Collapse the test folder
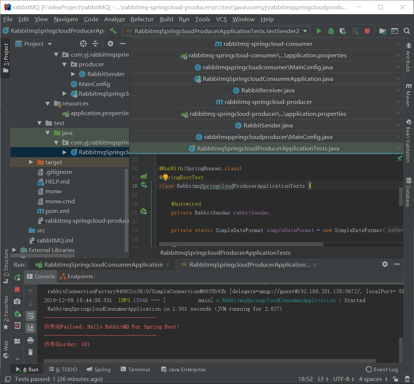This screenshot has width=414, height=384. (39, 123)
